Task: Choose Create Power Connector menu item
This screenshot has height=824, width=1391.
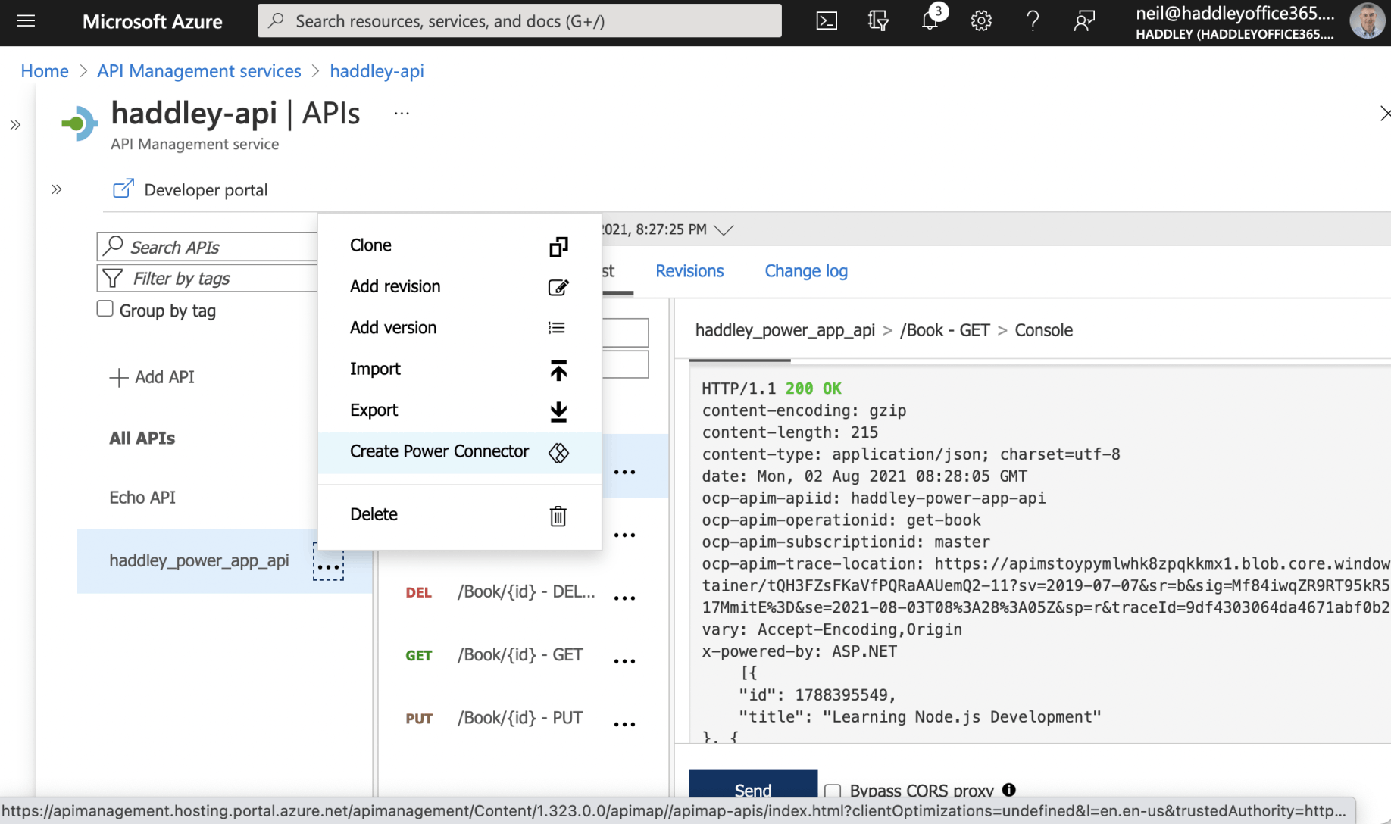Action: tap(459, 452)
